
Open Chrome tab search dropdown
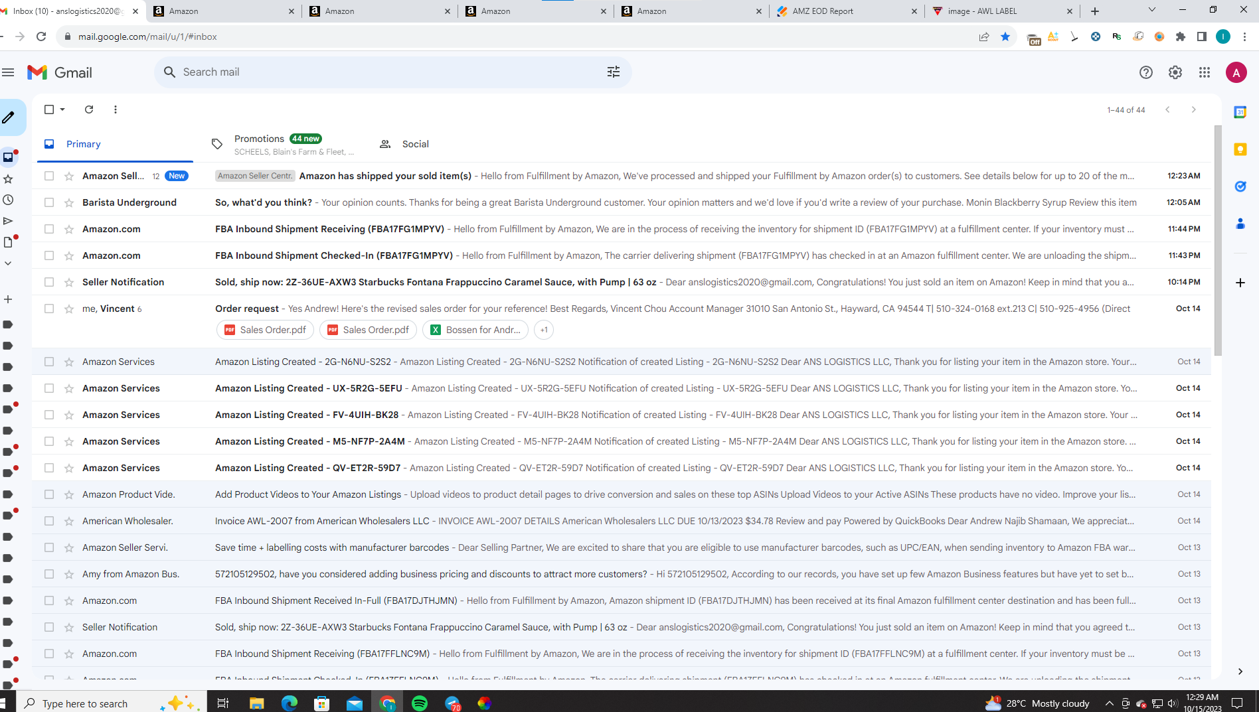(1152, 10)
